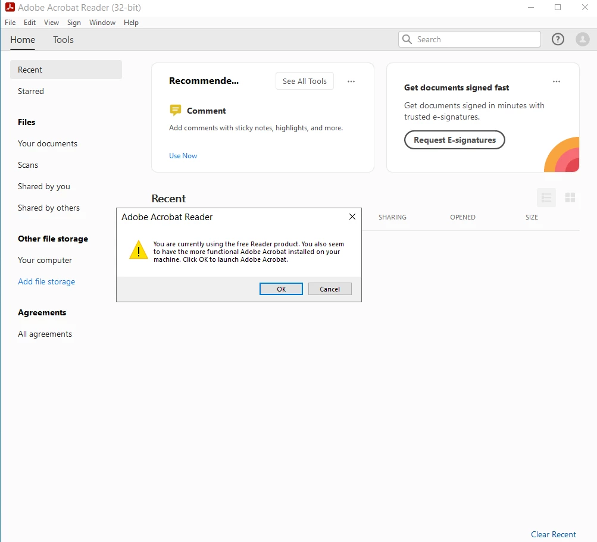This screenshot has height=542, width=597.
Task: Minimize the Acrobat Reader window
Action: [531, 7]
